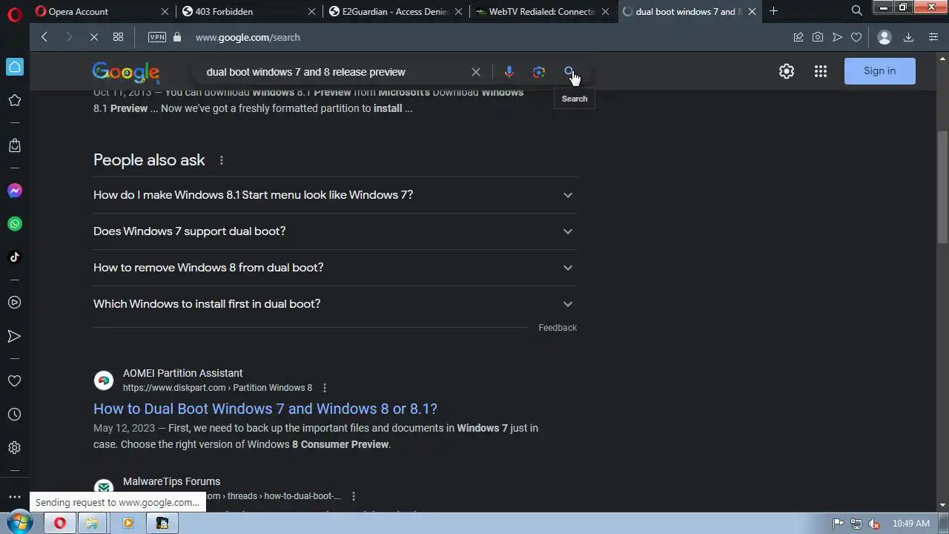Open the Windows Start button
949x534 pixels.
tap(18, 523)
